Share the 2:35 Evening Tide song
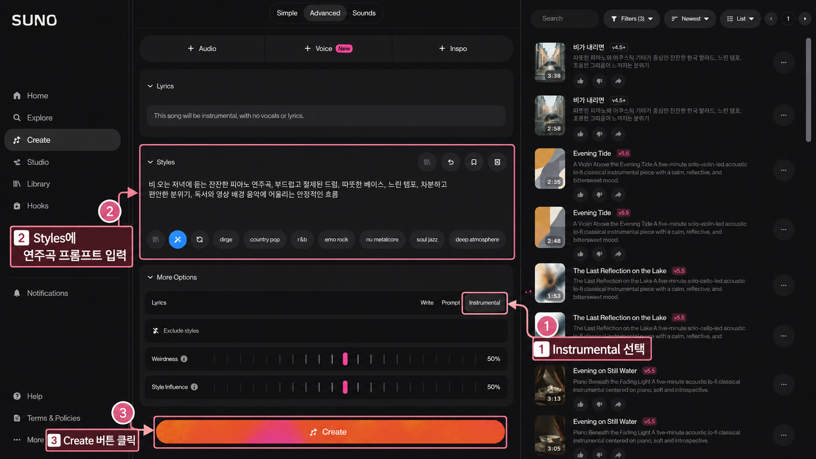This screenshot has width=816, height=459. (x=618, y=195)
